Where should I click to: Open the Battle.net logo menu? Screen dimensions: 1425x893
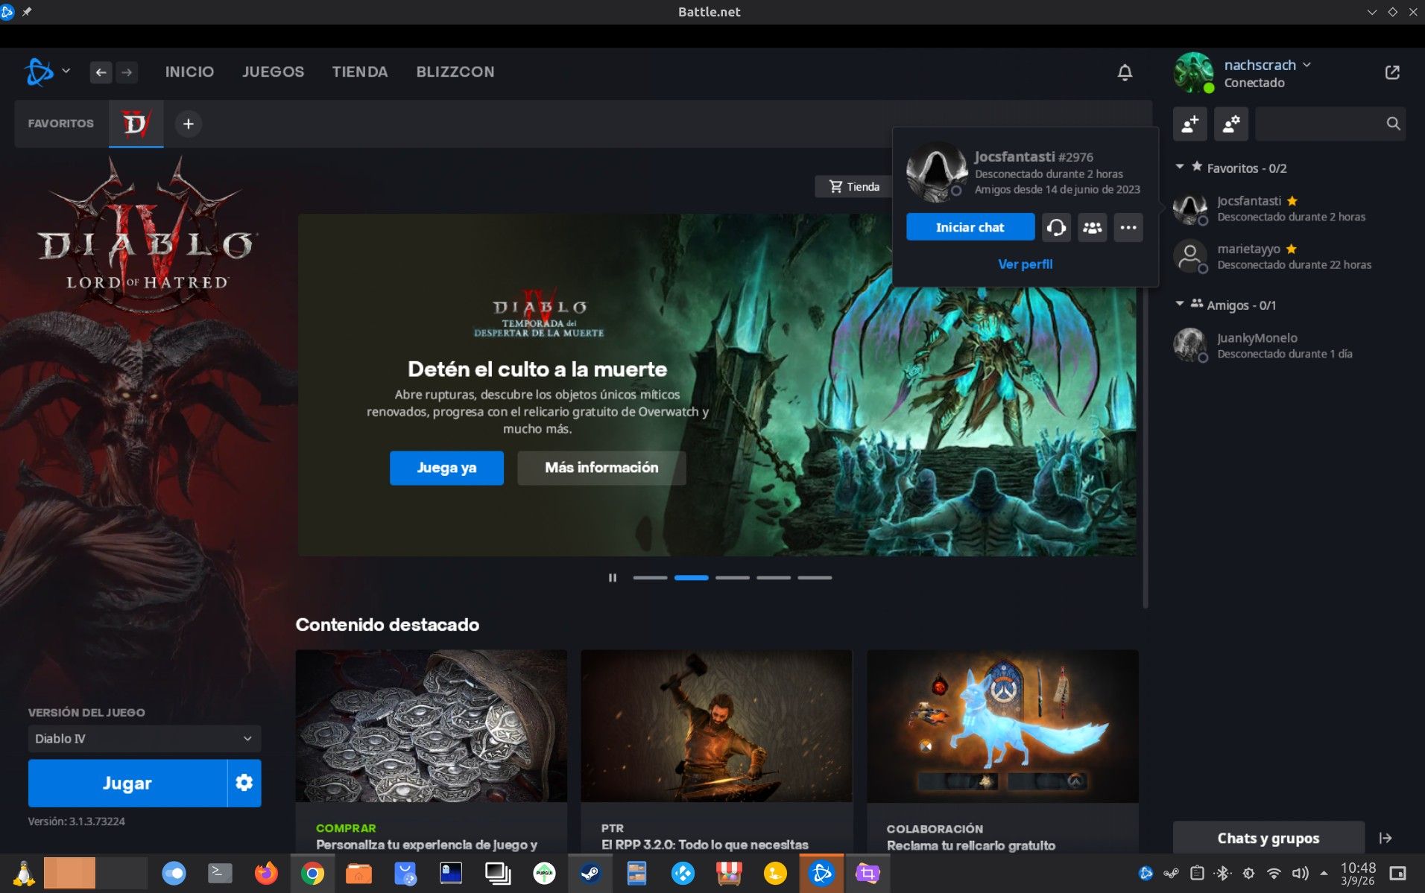39,72
